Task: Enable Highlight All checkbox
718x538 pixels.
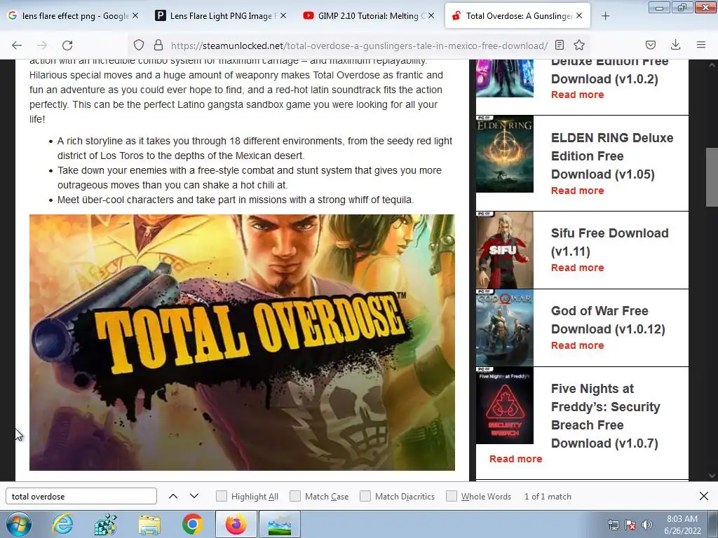Action: [221, 496]
